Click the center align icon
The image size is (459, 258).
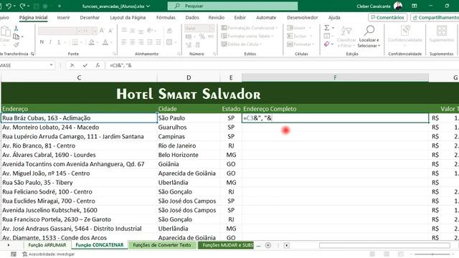(133, 42)
